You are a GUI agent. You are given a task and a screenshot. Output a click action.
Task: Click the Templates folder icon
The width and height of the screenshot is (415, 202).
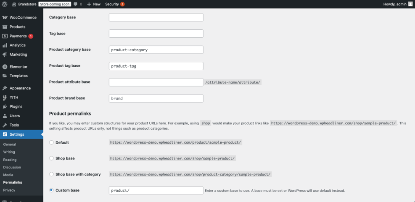point(5,76)
